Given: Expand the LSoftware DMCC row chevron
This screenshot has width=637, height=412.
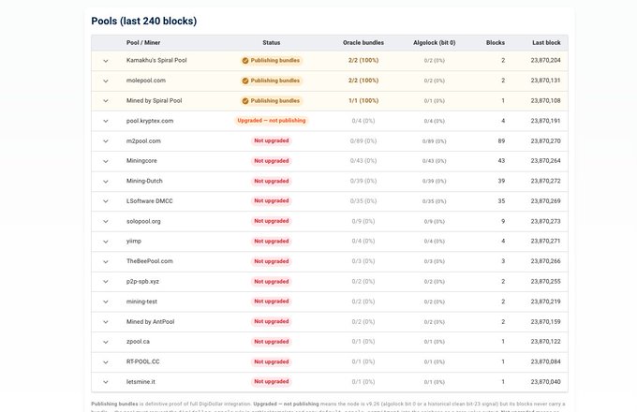Looking at the screenshot, I should pos(106,201).
